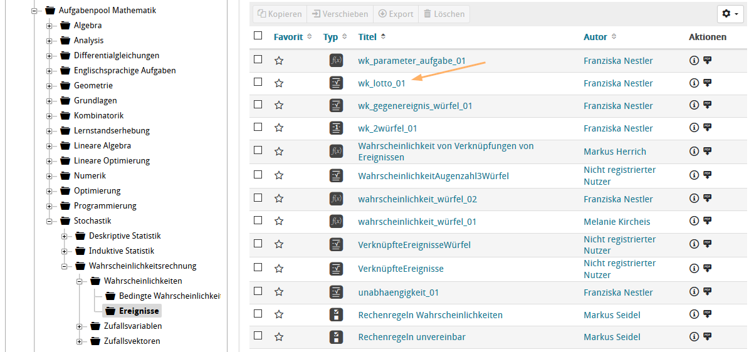The width and height of the screenshot is (754, 352).
Task: Star the unabhaengigkeit_01 entry as favorite
Action: (279, 292)
